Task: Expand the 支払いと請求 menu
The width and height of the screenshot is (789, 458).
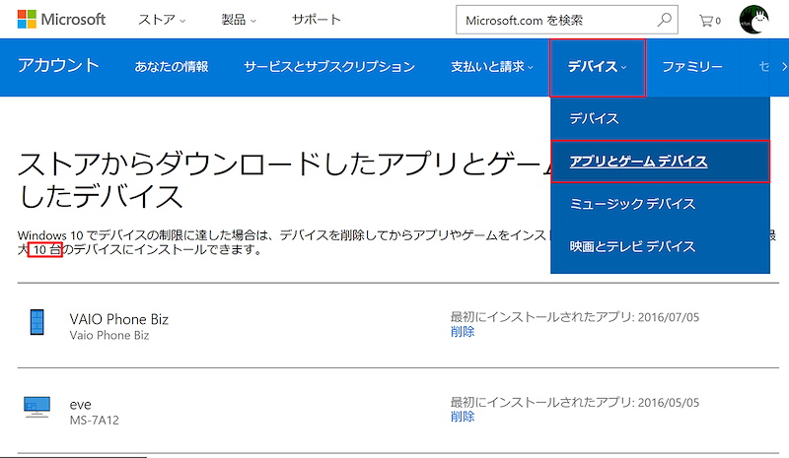Action: pyautogui.click(x=492, y=66)
